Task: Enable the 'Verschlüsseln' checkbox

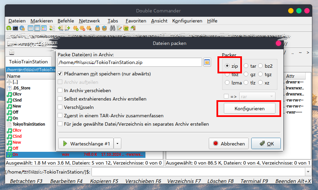Action: [x=60, y=107]
